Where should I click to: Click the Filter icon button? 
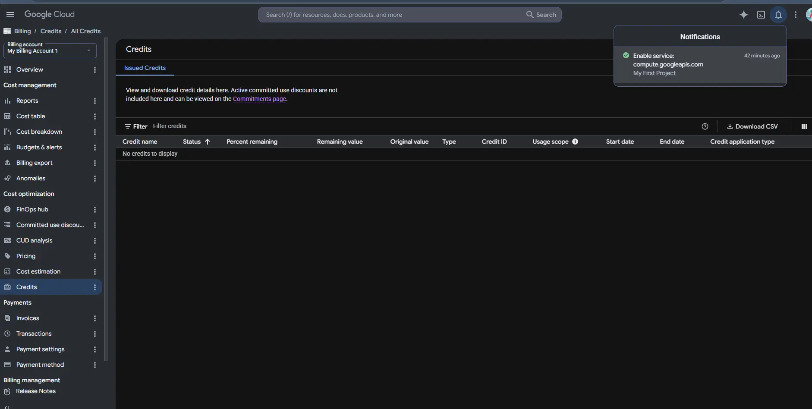pyautogui.click(x=136, y=126)
